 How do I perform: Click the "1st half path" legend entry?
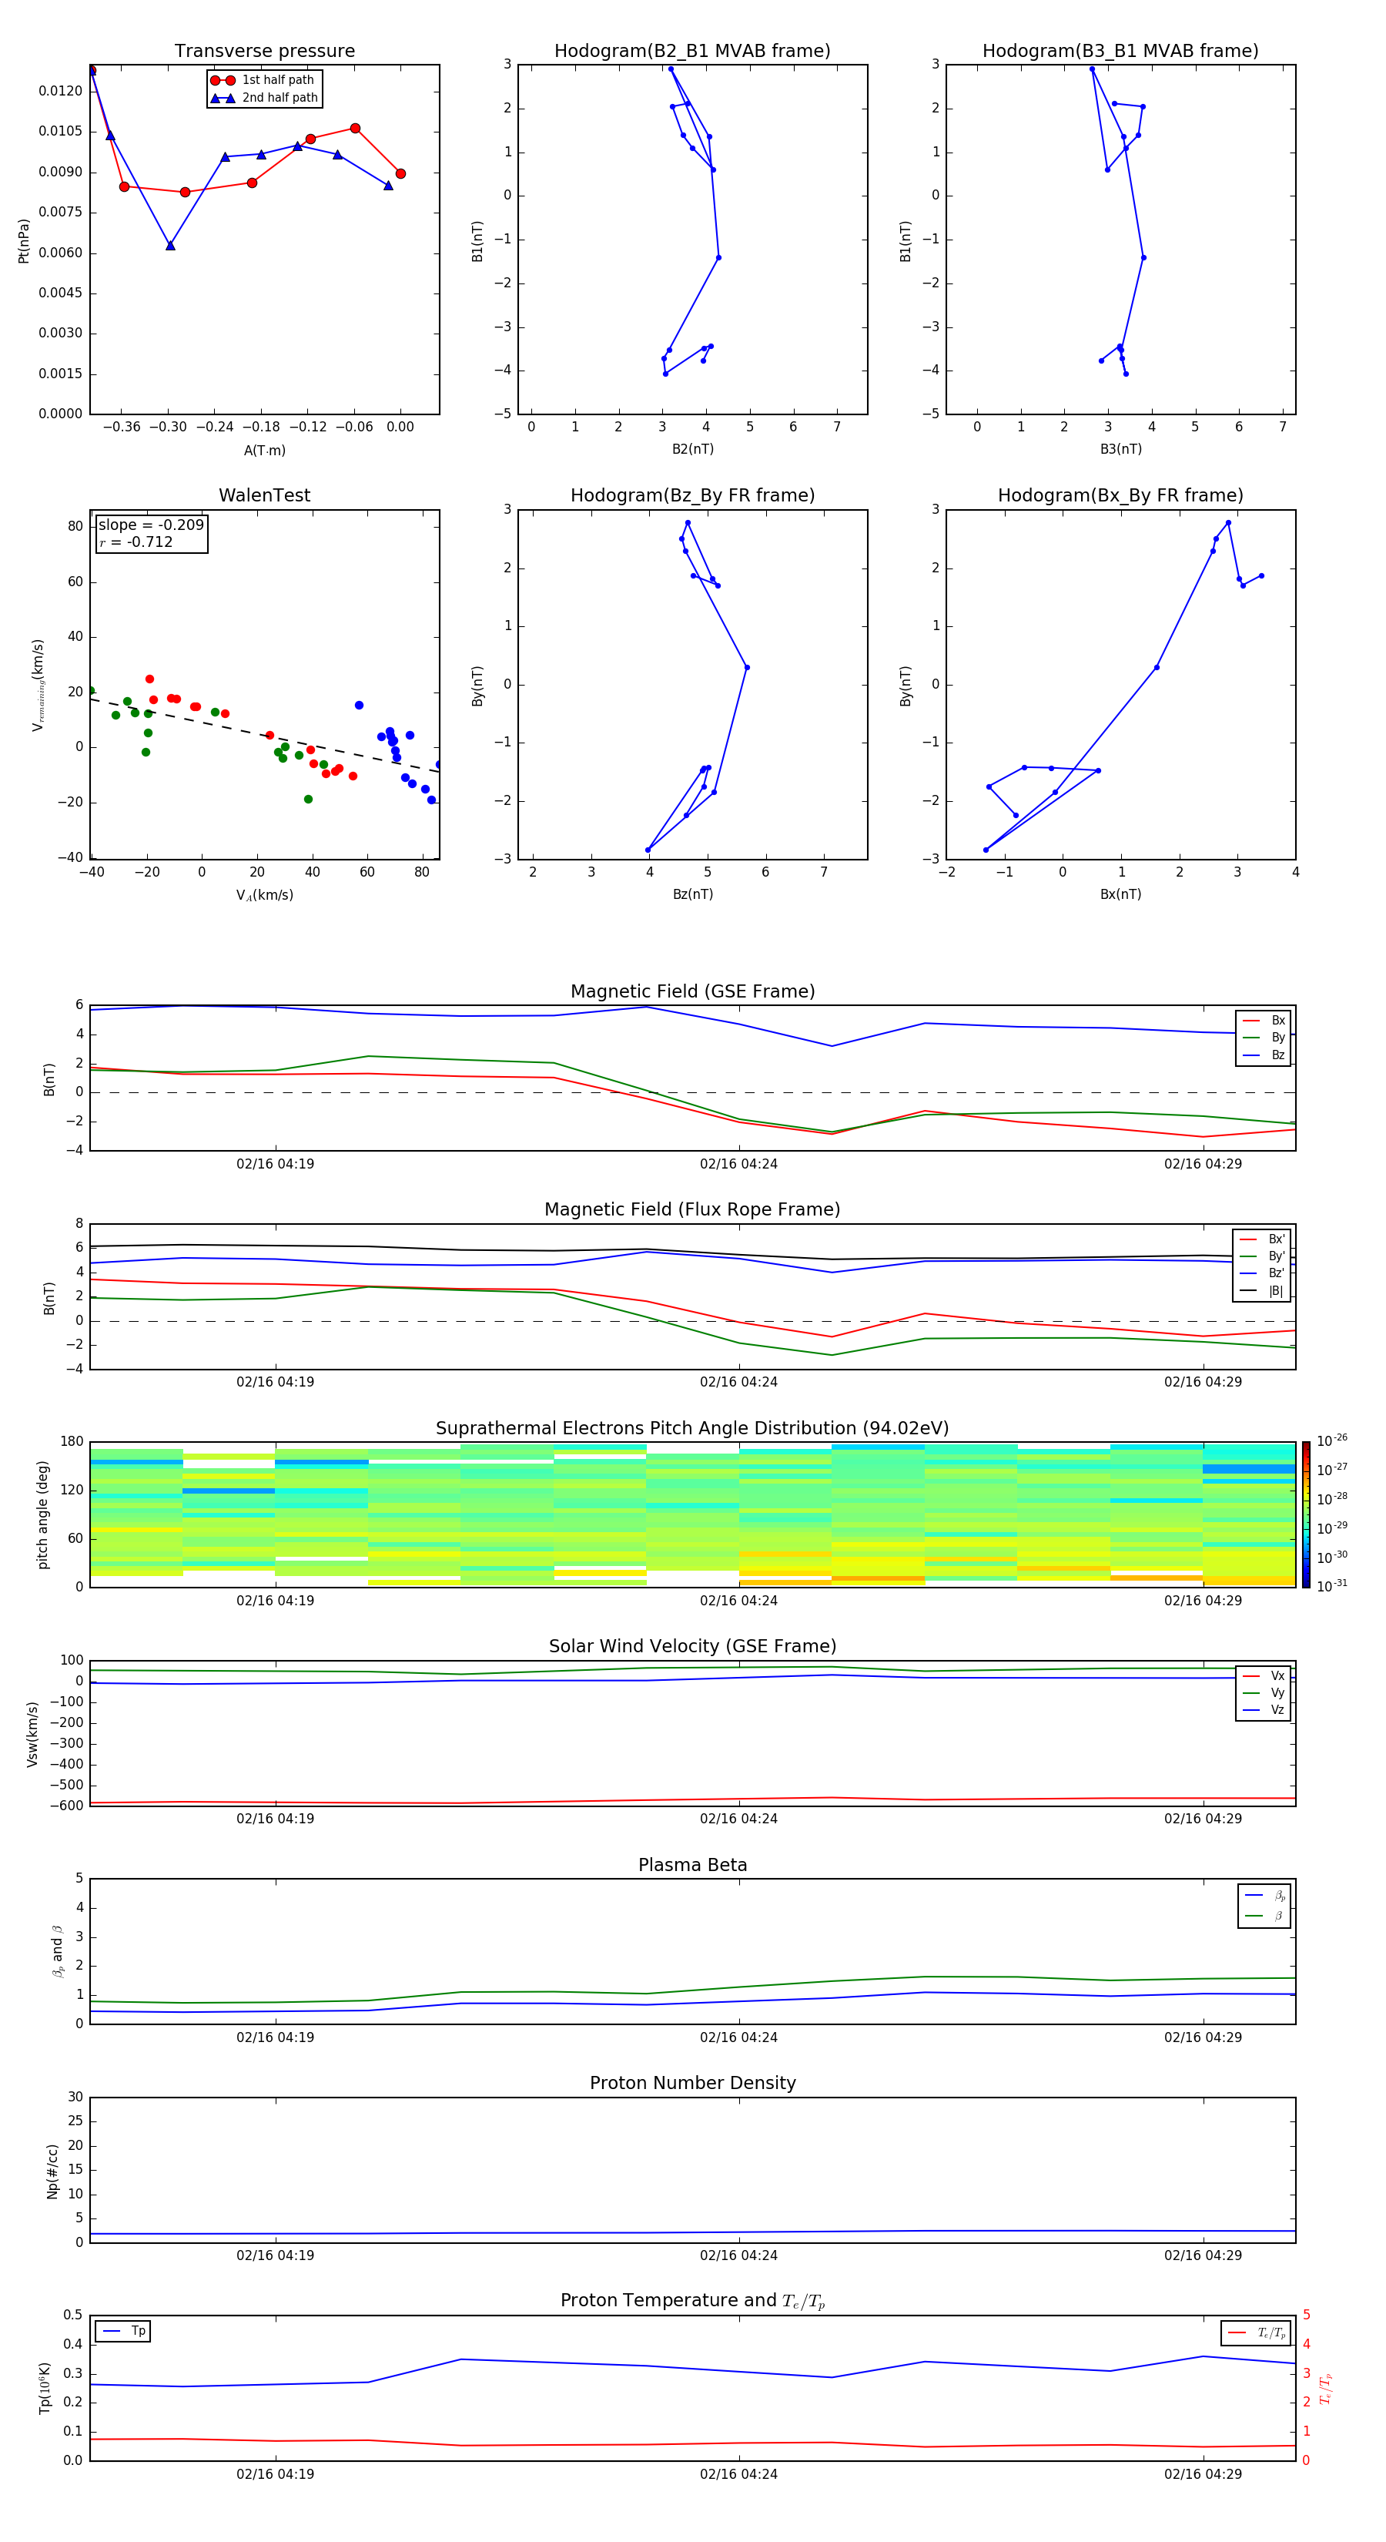tap(263, 80)
